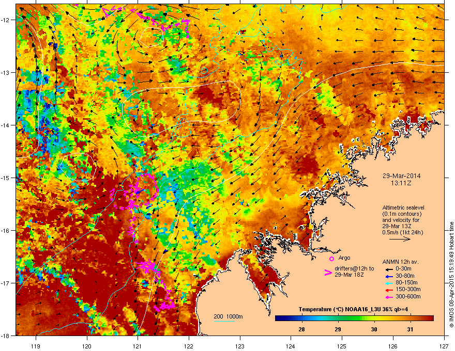Click the latitude axis label '-16'
This screenshot has width=455, height=351.
click(6, 231)
